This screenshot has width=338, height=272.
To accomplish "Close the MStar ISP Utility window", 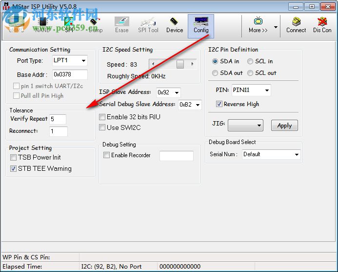I will (x=328, y=7).
